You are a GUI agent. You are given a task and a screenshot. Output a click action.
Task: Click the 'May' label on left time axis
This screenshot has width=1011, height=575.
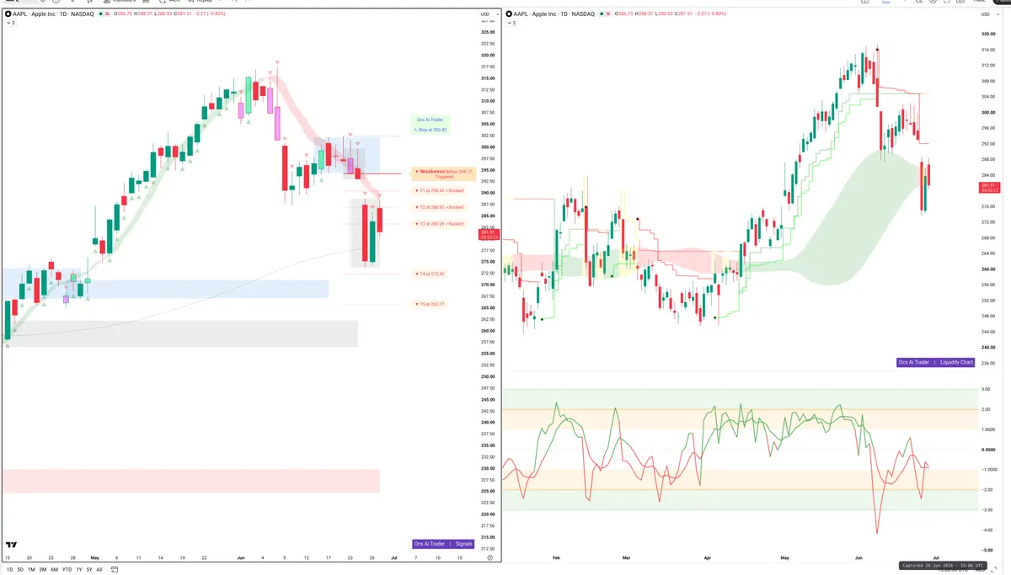click(x=94, y=557)
